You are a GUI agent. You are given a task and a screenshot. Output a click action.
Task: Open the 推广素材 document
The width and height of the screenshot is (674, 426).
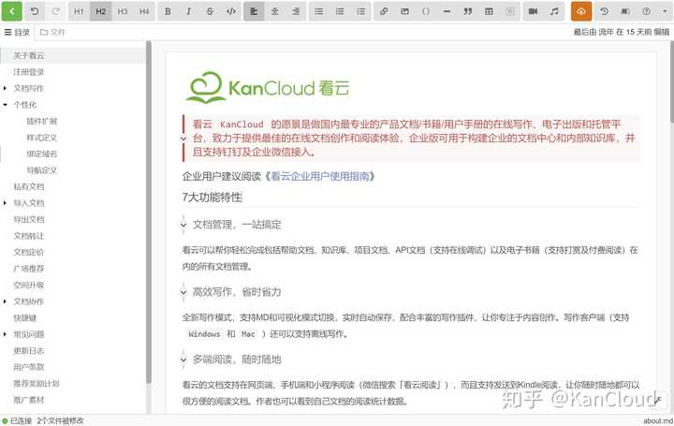click(28, 400)
